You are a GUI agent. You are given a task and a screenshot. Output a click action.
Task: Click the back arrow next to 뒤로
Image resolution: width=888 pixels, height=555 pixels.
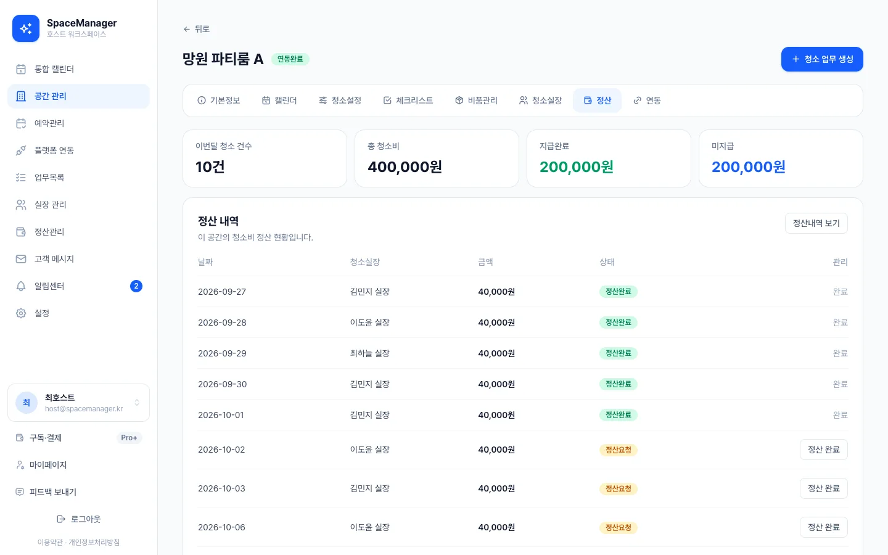click(x=187, y=29)
